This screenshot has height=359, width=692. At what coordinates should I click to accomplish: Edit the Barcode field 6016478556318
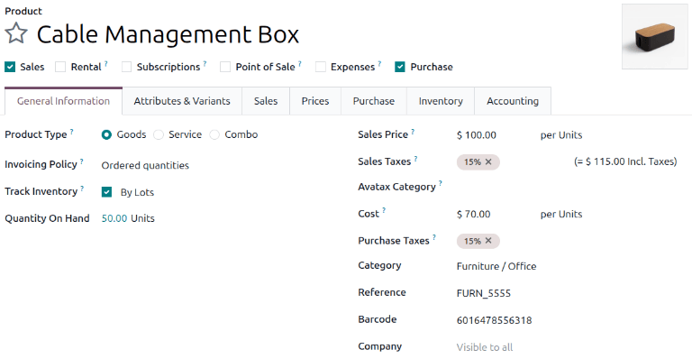pos(495,320)
